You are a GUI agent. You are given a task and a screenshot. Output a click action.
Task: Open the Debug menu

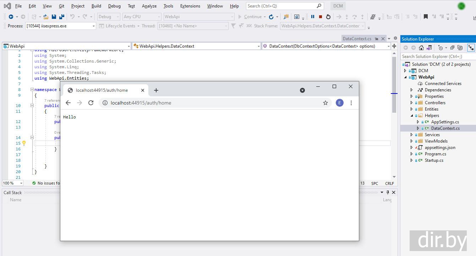(114, 6)
